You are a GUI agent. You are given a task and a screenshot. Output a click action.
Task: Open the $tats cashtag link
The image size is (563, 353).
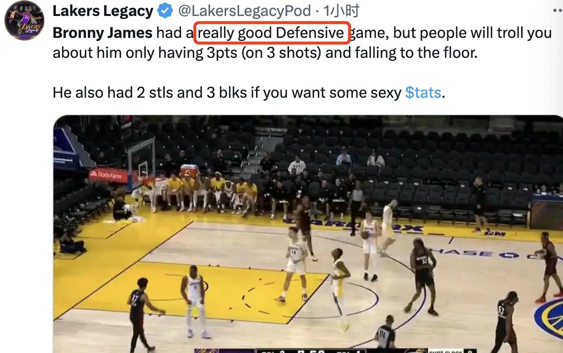(x=423, y=92)
